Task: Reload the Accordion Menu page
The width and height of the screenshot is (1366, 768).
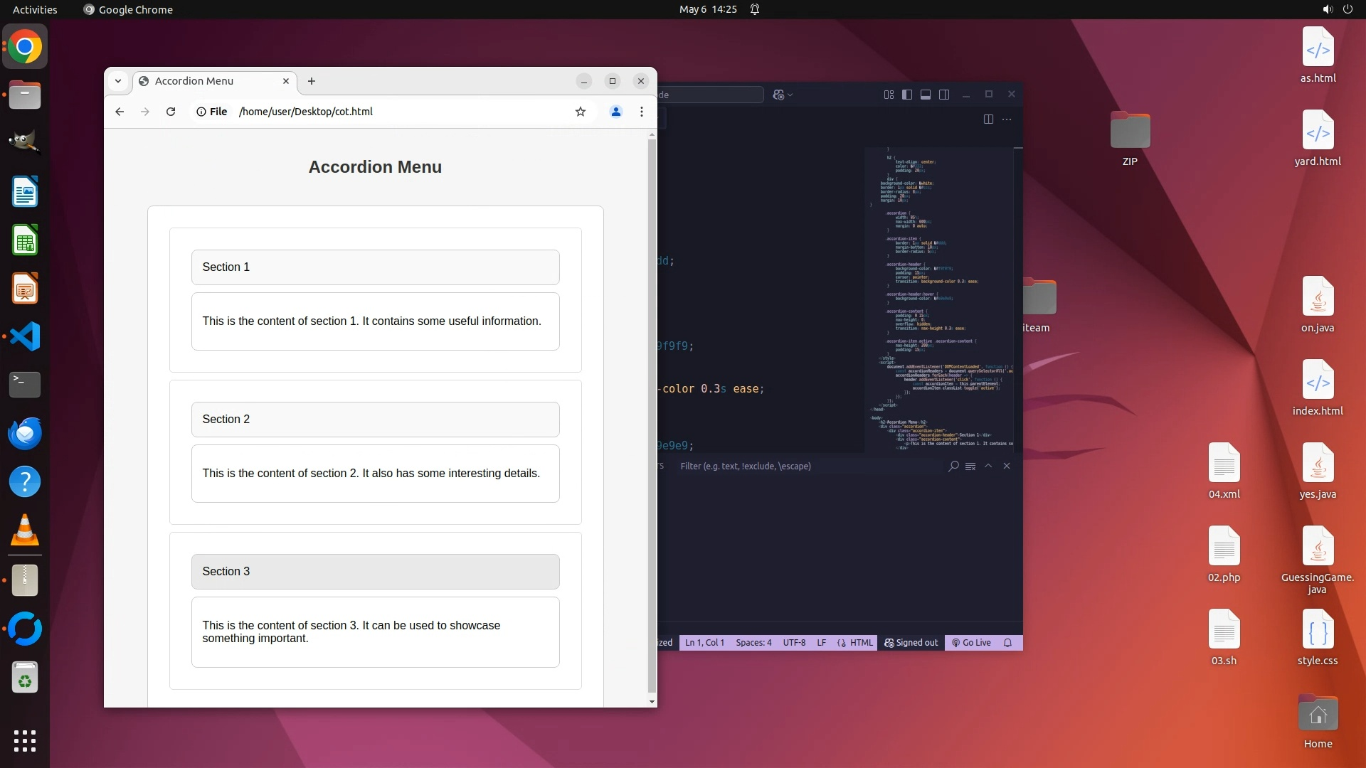Action: [x=171, y=112]
